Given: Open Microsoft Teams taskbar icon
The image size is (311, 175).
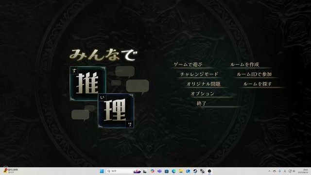Looking at the screenshot, I should tap(159, 171).
